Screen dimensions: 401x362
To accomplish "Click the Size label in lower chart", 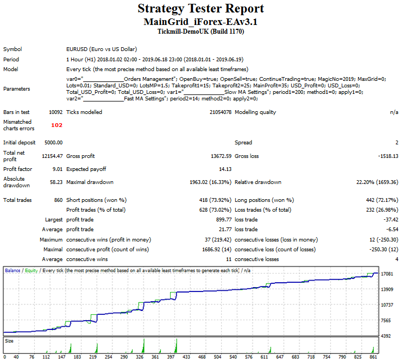I will 9,341.
